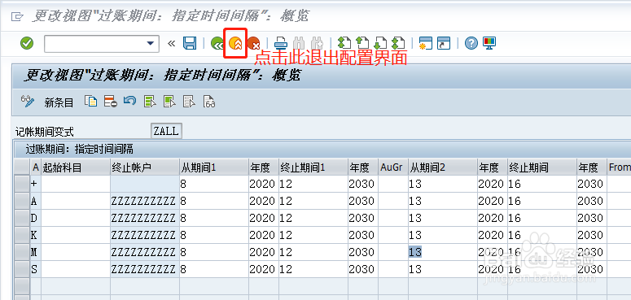Viewport: 631px width, 300px height.
Task: Click ZZZZZZZZZZ in row A
Action: [x=143, y=201]
